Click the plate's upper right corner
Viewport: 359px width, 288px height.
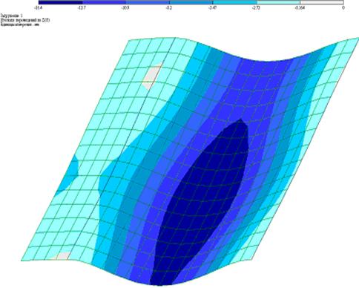pyautogui.click(x=358, y=39)
